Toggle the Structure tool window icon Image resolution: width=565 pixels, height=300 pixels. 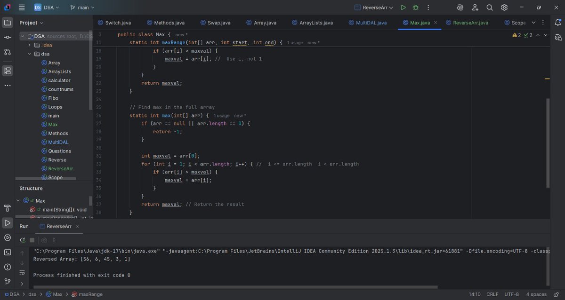[x=8, y=71]
